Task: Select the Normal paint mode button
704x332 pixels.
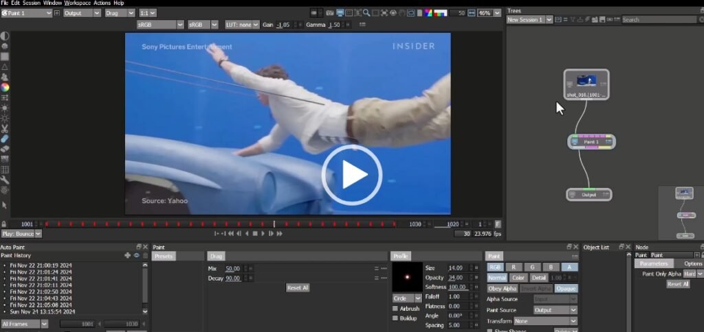Action: 497,278
